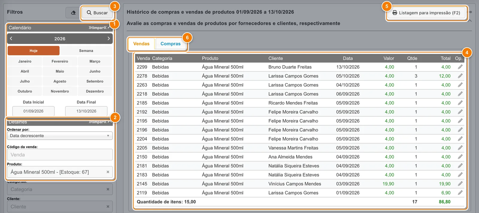479x213 pixels.
Task: Click the eraser icon to clear filters
Action: (x=73, y=13)
